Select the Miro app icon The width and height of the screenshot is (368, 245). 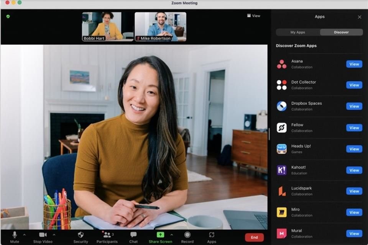281,212
